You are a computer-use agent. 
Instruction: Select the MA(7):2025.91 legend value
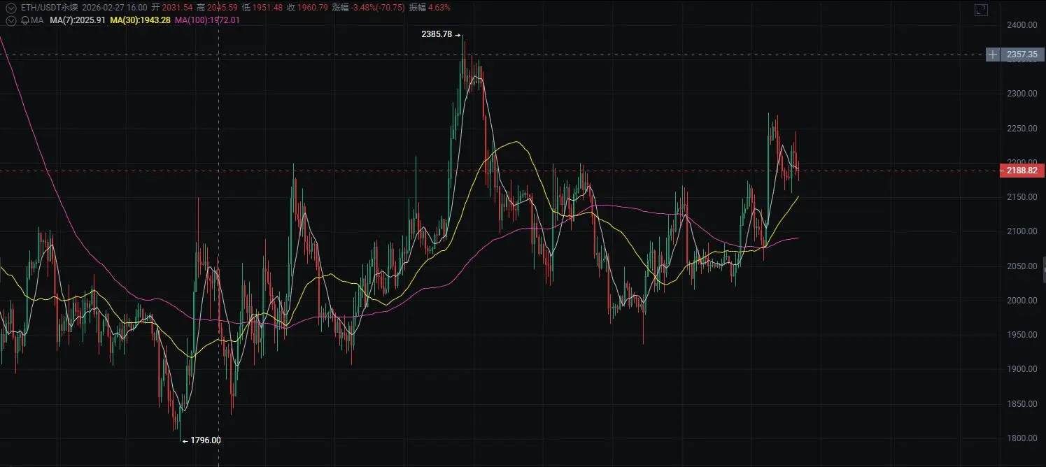[78, 20]
